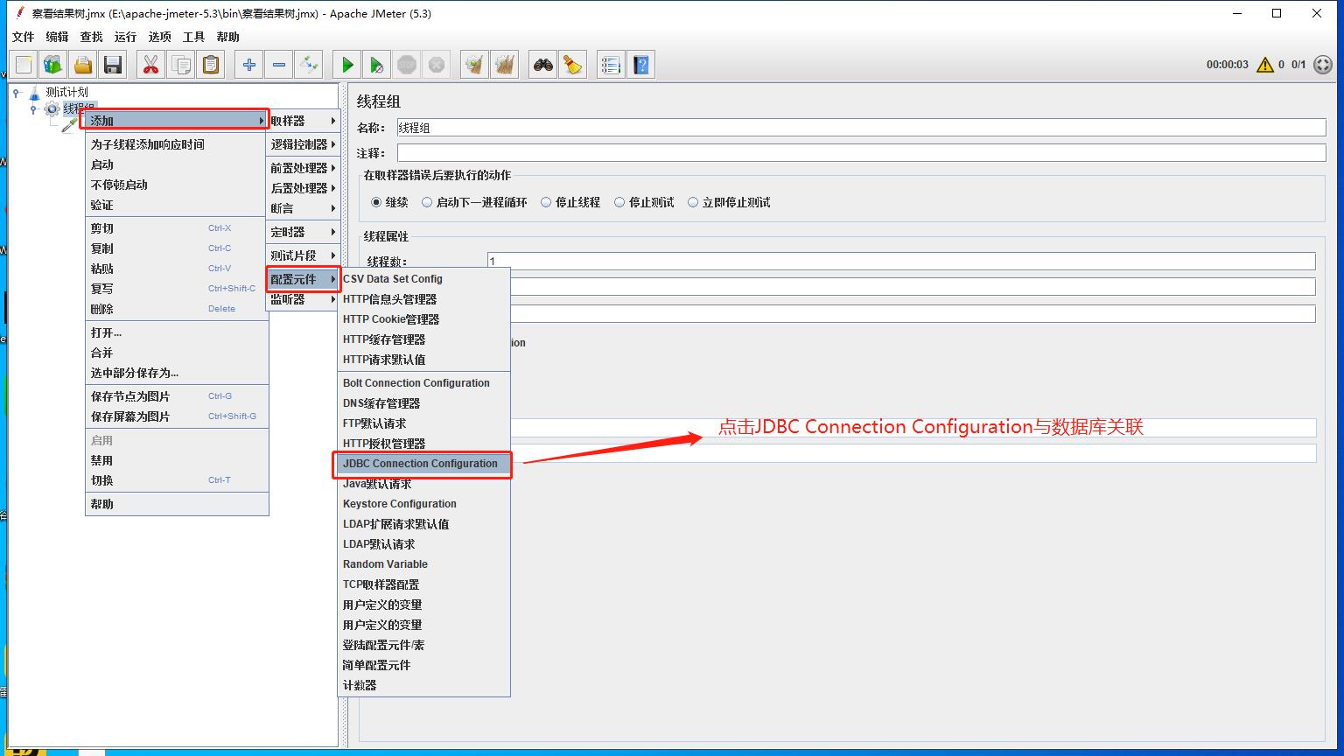Click the Toggle enable/disable toolbar icon
1344x756 pixels.
click(x=309, y=65)
